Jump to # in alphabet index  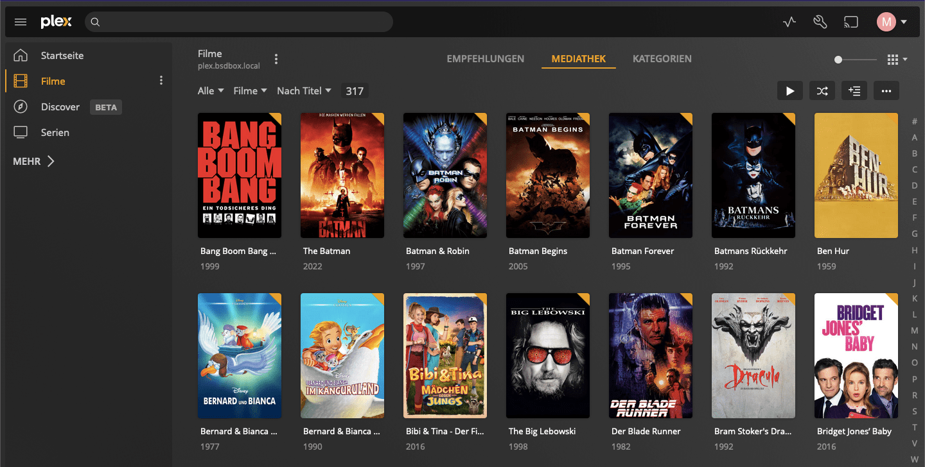[915, 121]
